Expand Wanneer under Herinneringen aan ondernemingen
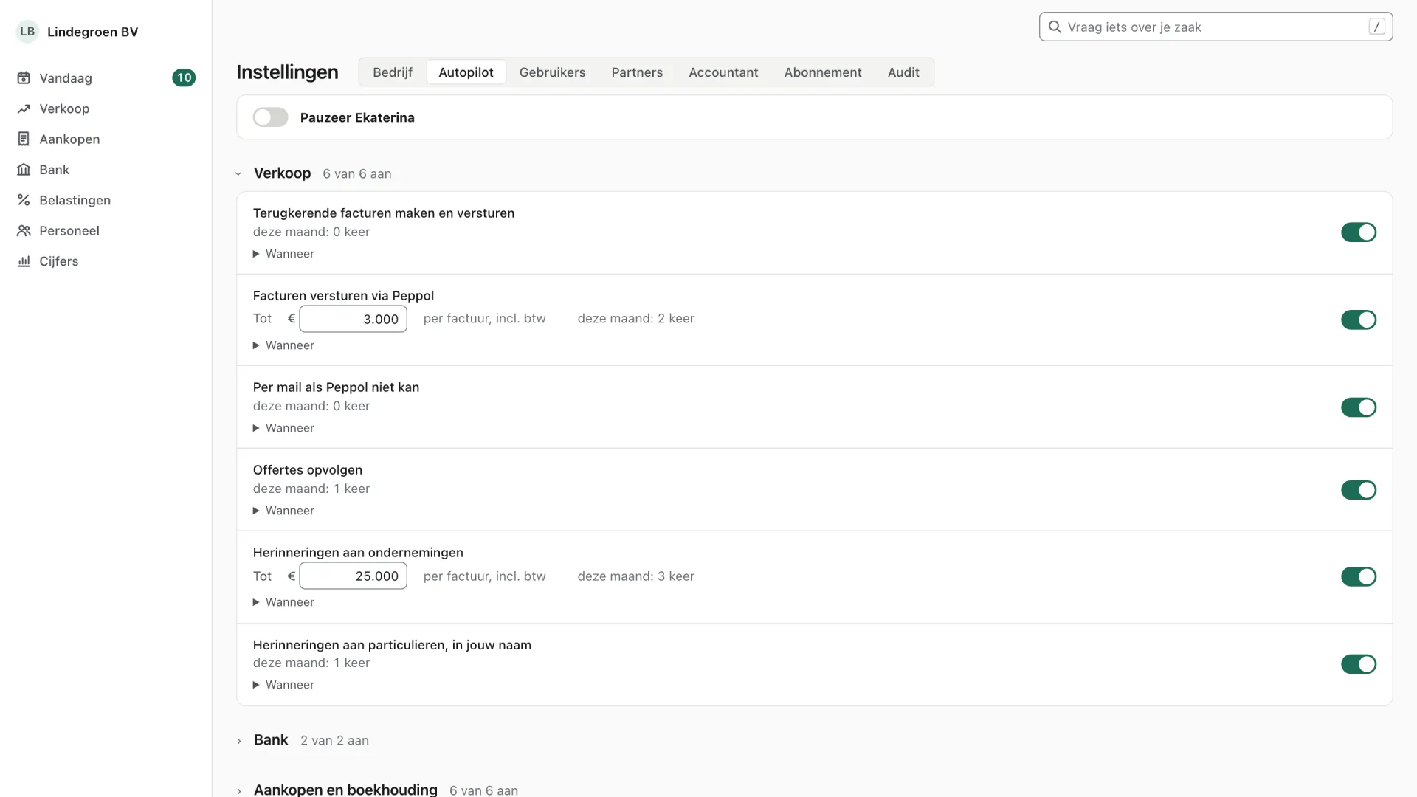The image size is (1417, 797). click(283, 602)
